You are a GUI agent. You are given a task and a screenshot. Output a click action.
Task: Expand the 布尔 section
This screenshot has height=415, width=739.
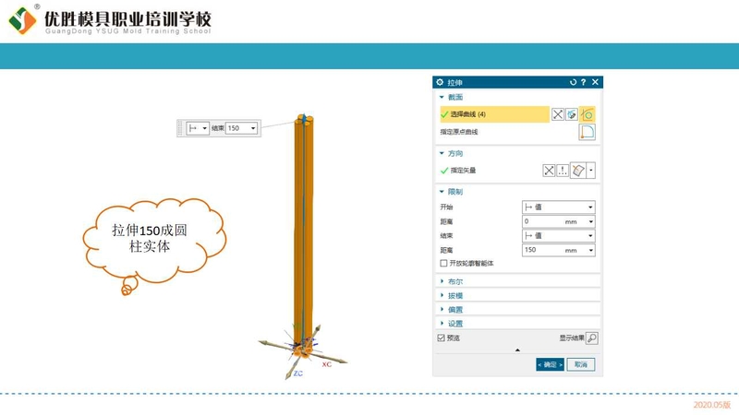[x=442, y=281]
